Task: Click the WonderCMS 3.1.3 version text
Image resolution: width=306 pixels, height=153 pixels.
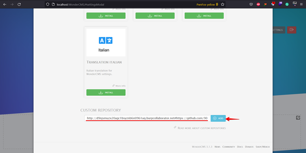Action: pyautogui.click(x=202, y=147)
